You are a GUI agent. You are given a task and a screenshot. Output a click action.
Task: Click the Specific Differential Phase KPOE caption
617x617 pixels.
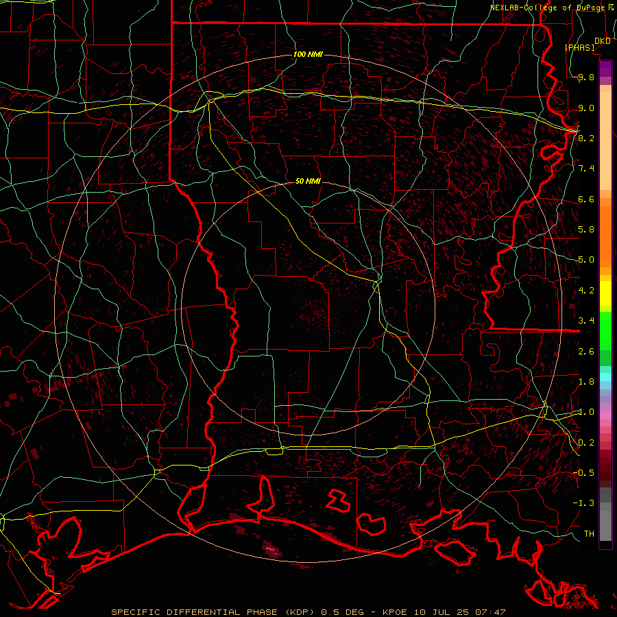coord(308,612)
